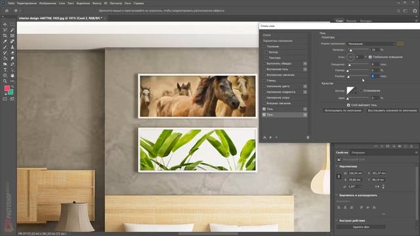Enable the Сглаживание (Anti-aliased) checkbox
Image resolution: width=420 pixels, height=236 pixels.
(x=361, y=90)
